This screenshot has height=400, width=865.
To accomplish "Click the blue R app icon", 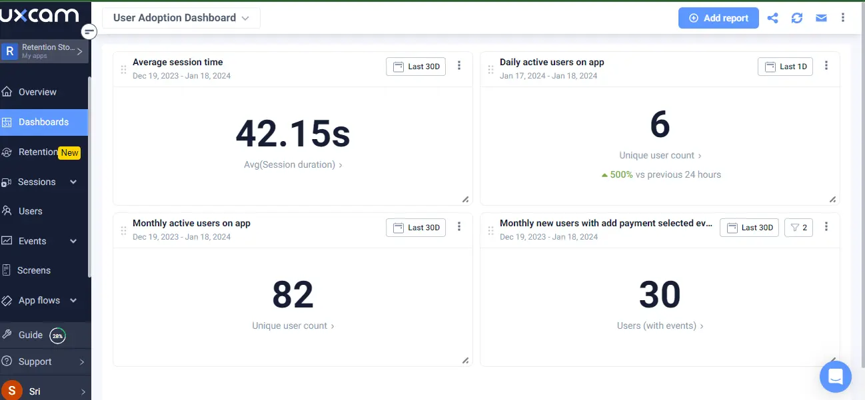I will coord(9,51).
